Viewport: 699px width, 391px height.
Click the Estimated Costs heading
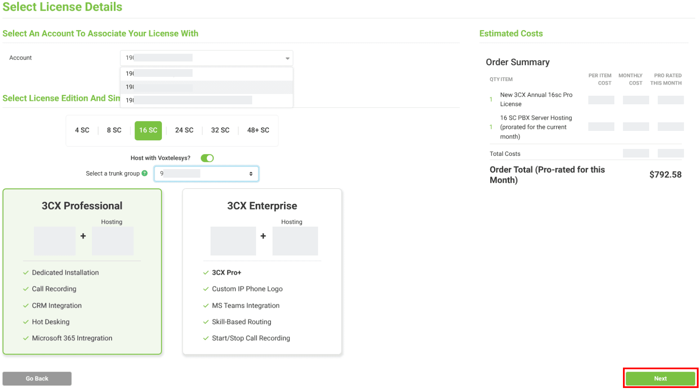pyautogui.click(x=511, y=33)
